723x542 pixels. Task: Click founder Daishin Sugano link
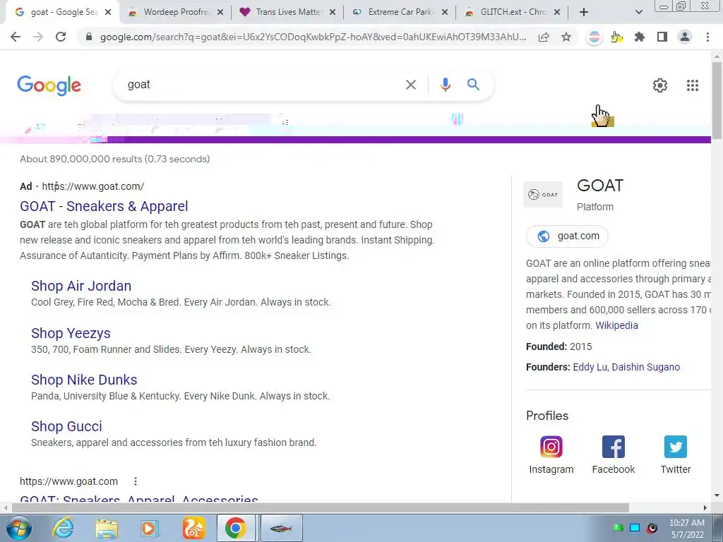(645, 367)
